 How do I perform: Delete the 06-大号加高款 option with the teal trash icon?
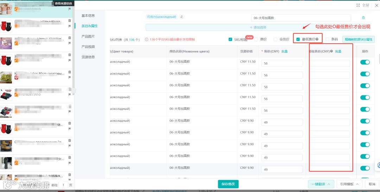coord(363,18)
